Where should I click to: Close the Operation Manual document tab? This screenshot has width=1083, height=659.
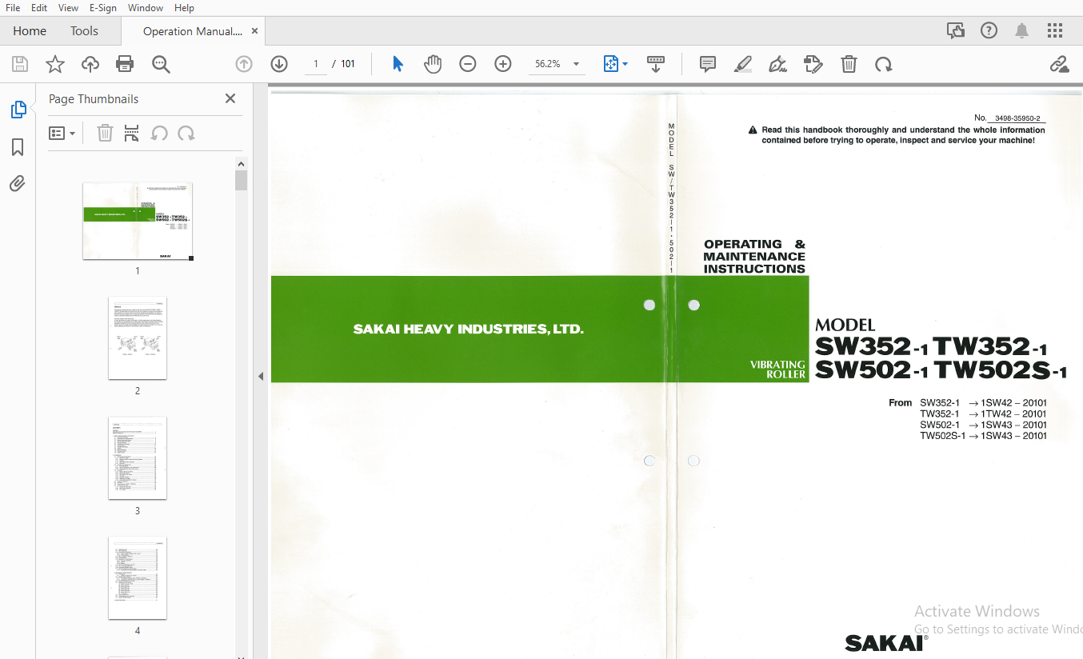click(255, 31)
